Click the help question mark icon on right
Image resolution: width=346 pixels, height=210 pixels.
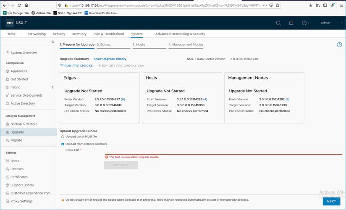coord(339,45)
